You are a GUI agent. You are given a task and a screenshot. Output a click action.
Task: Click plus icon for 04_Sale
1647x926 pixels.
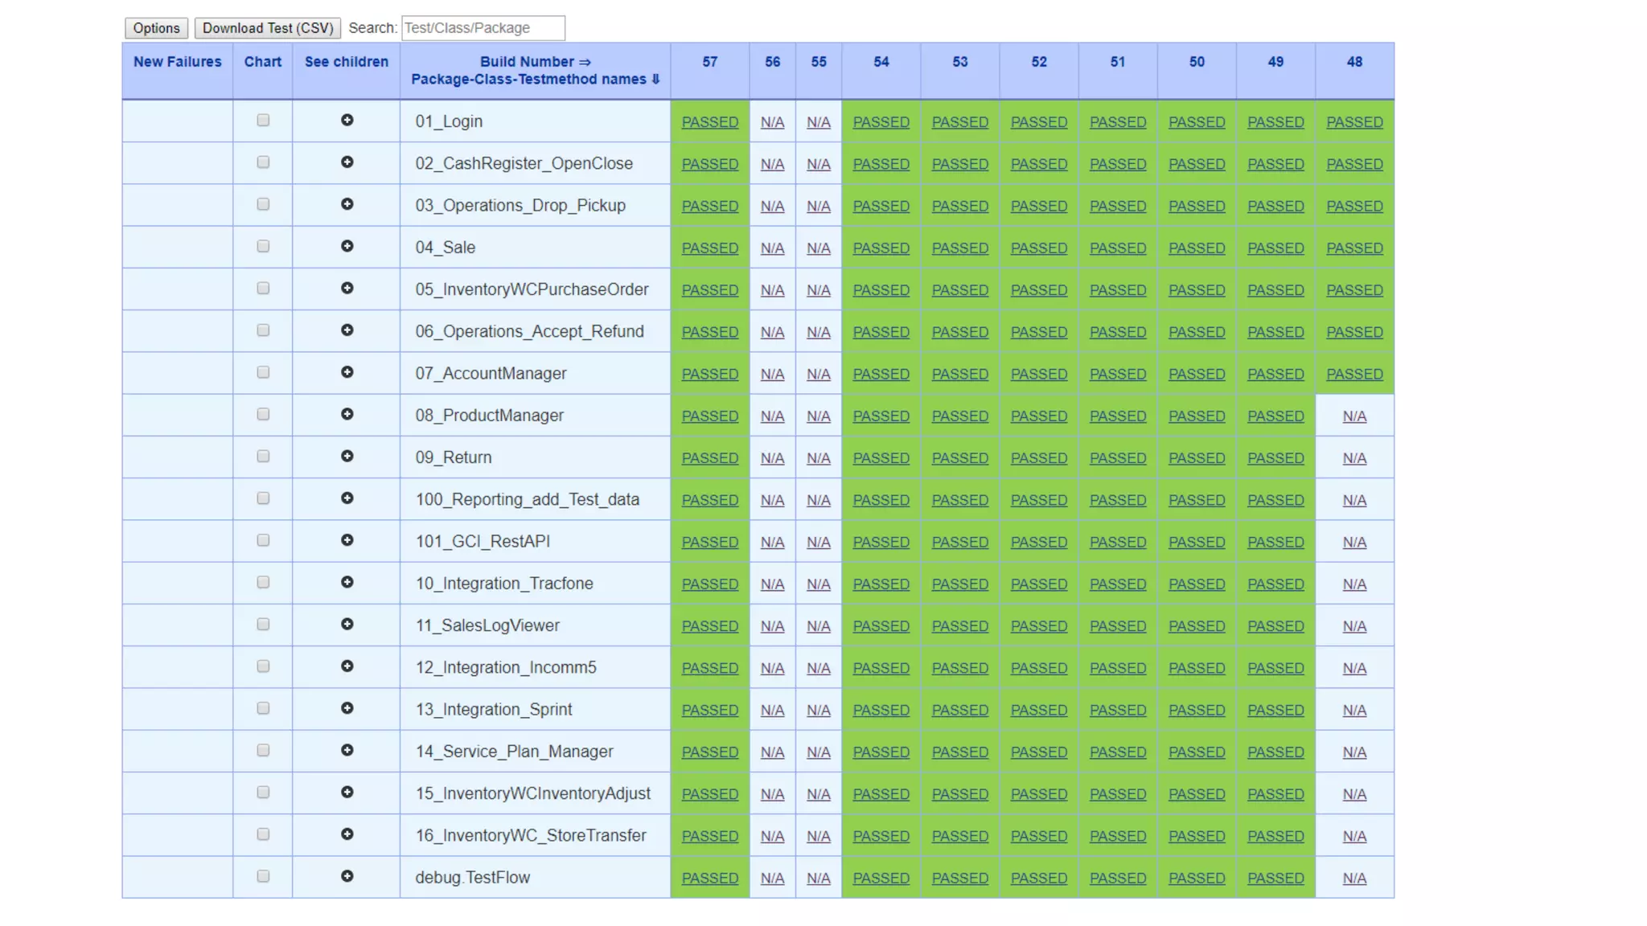[347, 247]
